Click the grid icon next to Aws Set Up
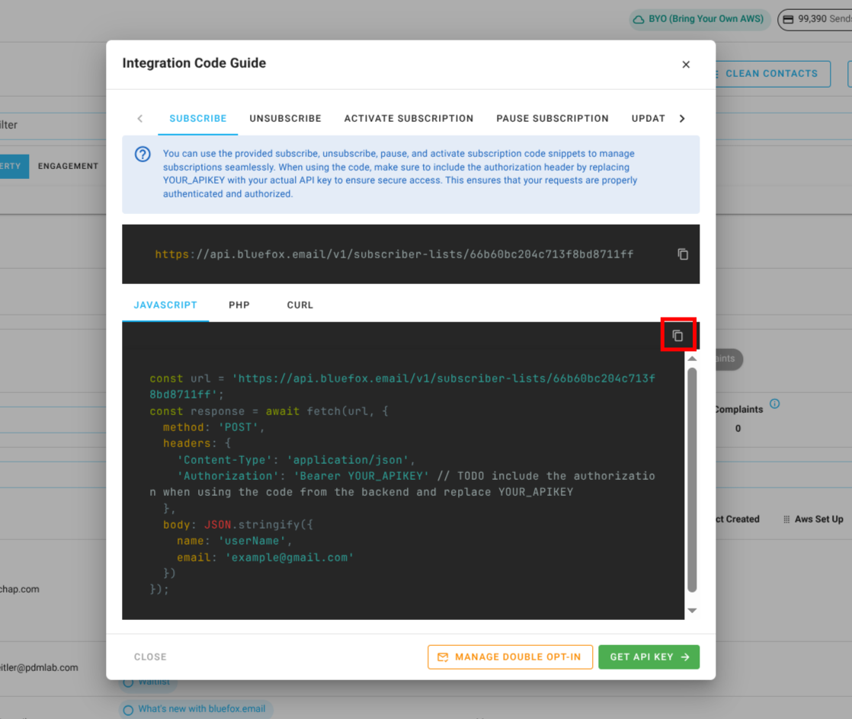 (x=786, y=519)
